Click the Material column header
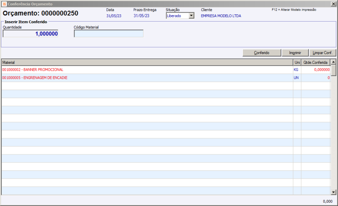Image resolution: width=338 pixels, height=206 pixels. point(147,63)
